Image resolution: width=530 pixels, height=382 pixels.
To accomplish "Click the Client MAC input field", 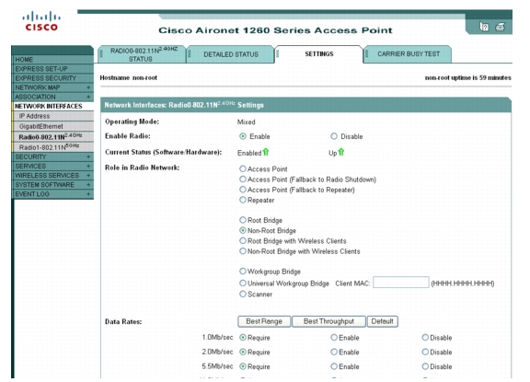I will point(401,283).
